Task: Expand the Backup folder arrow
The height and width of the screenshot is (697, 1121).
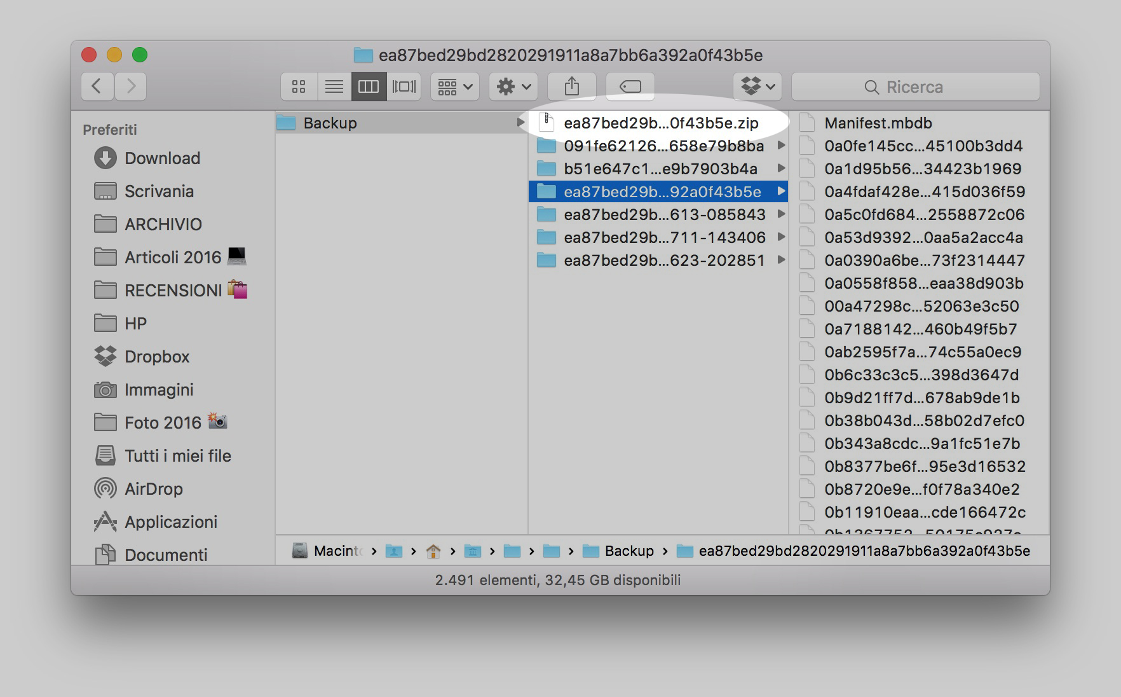Action: point(521,123)
